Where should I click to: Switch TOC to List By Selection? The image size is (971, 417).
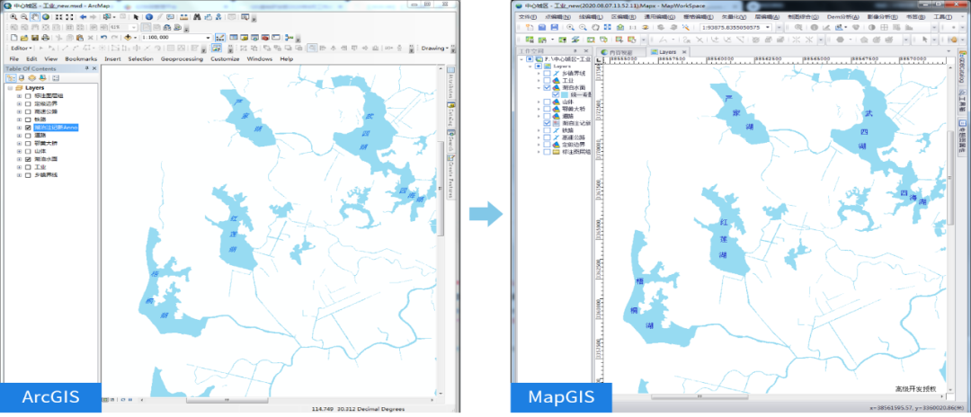42,78
